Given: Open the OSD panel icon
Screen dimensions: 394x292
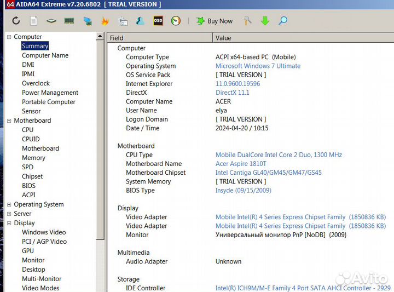Looking at the screenshot, I should (x=158, y=21).
